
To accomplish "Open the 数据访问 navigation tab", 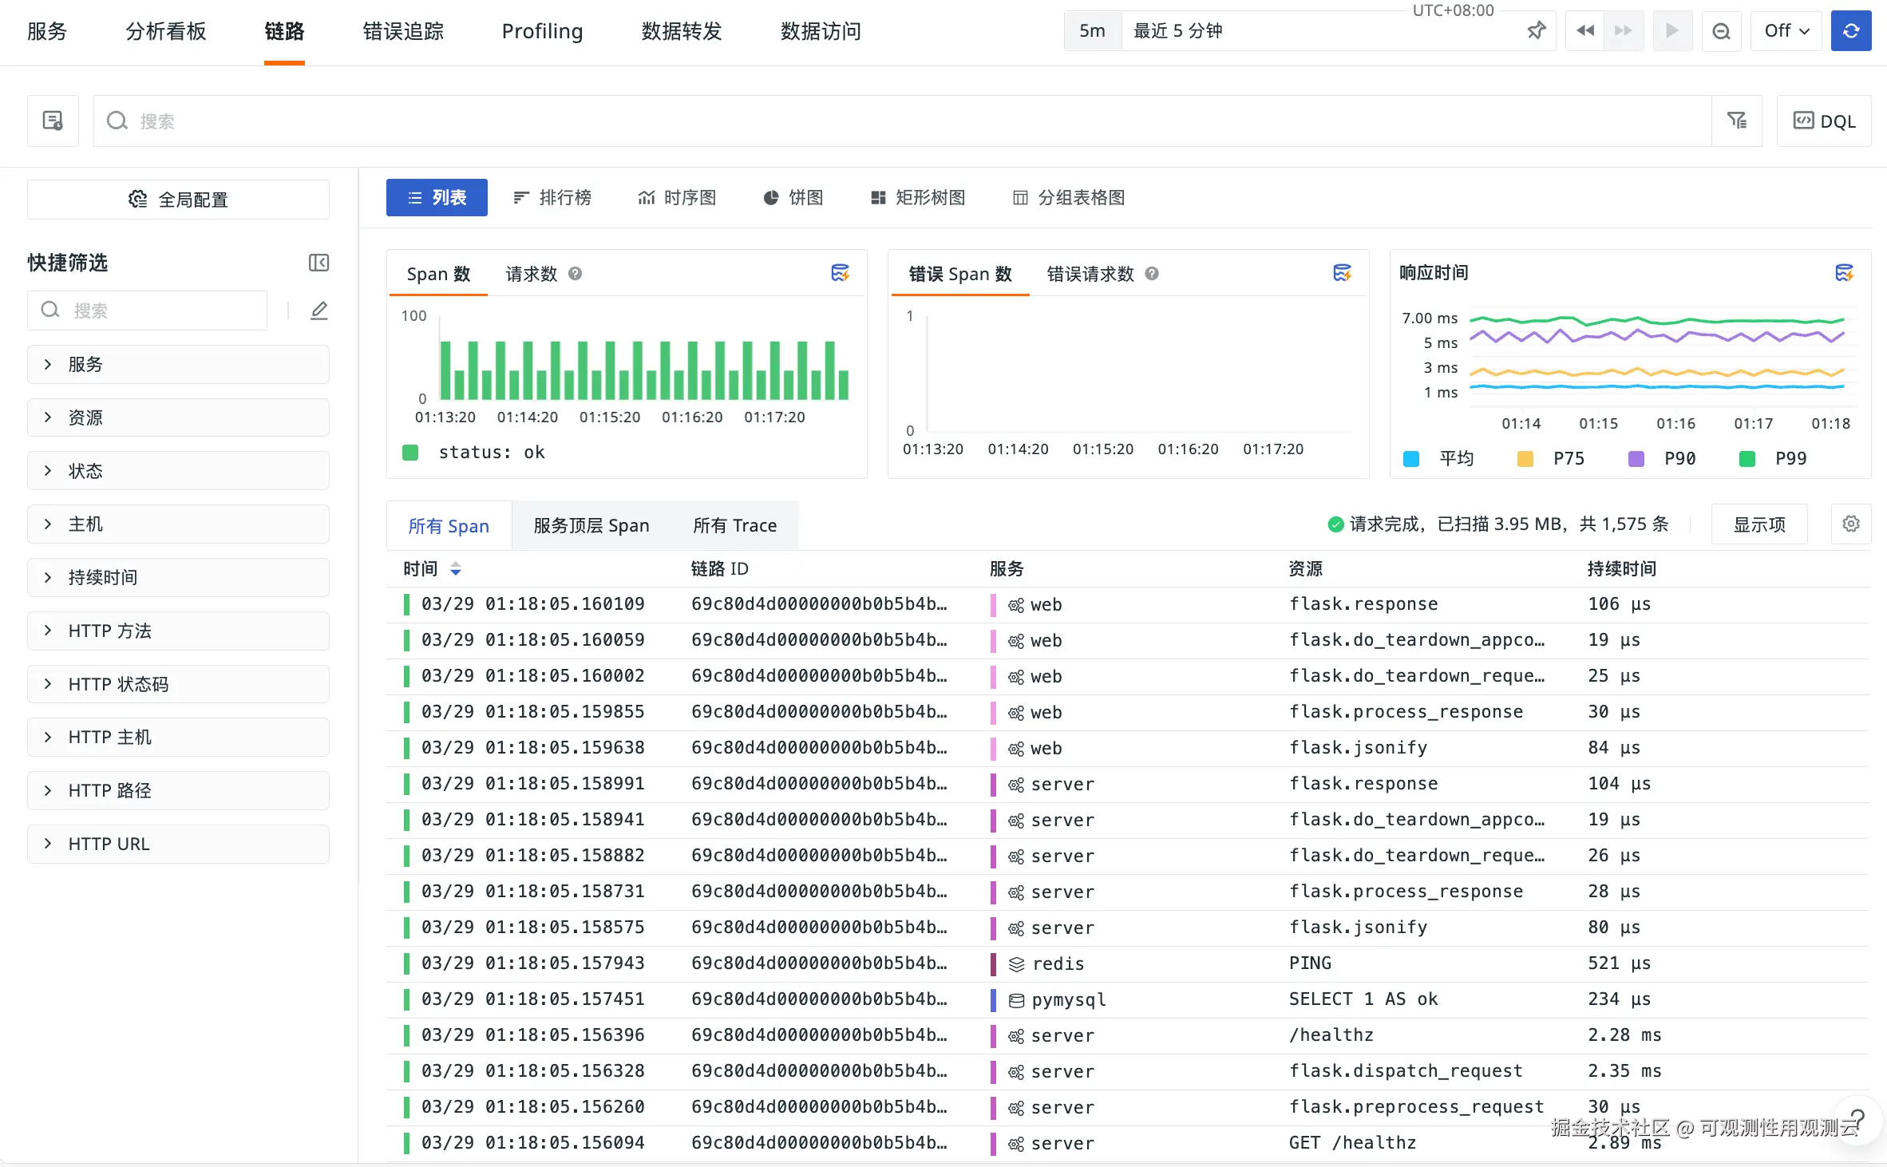I will tap(821, 31).
